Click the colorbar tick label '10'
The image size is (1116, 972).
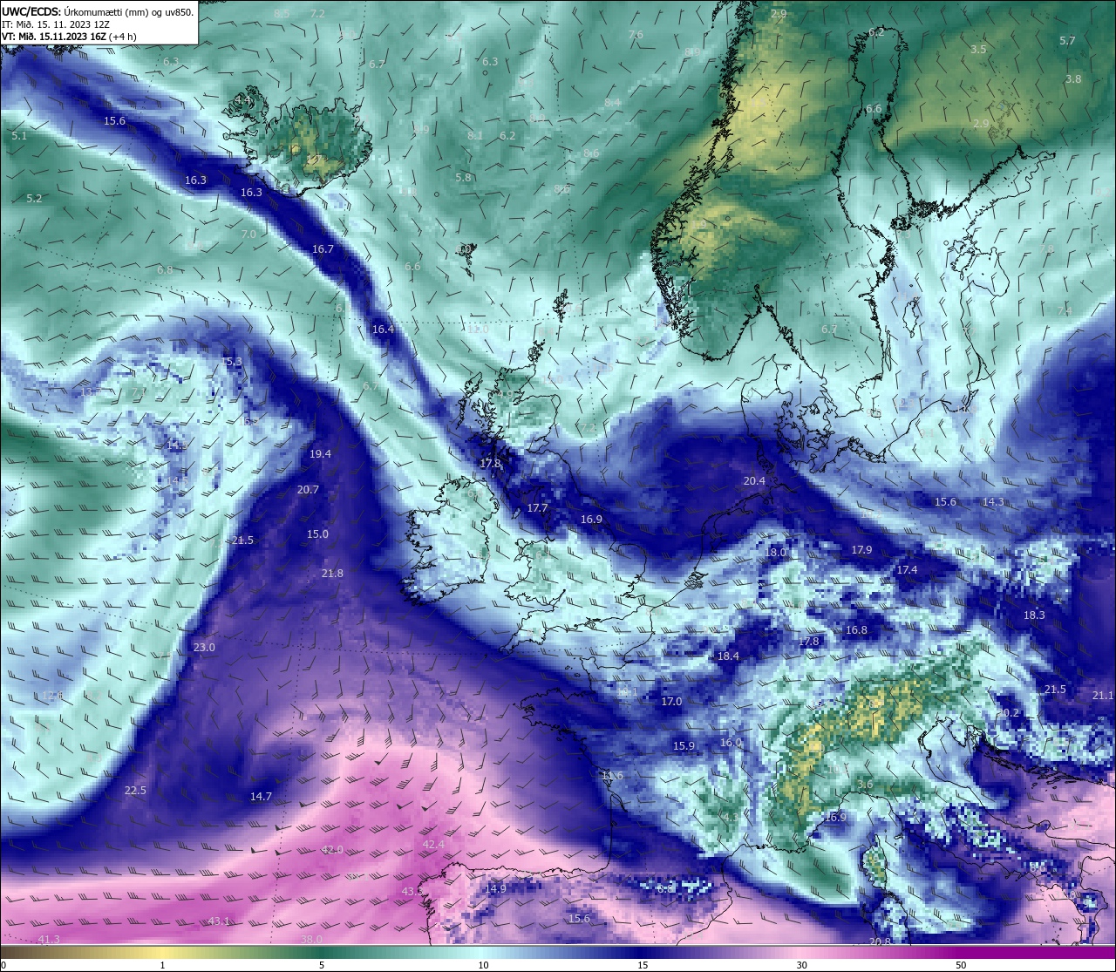pos(483,965)
